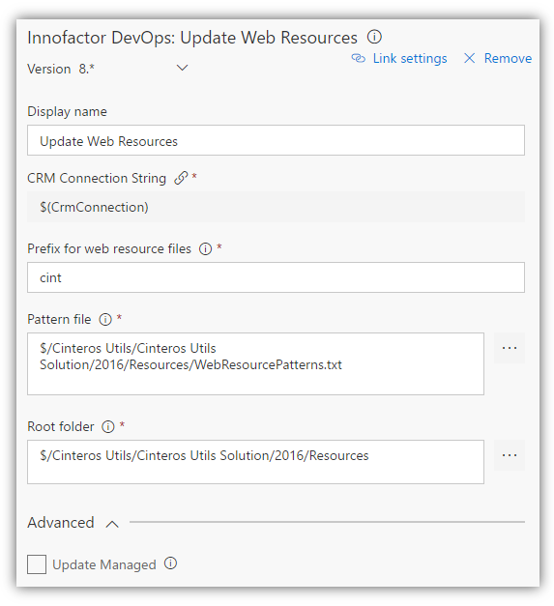554x606 pixels.
Task: Click the Display name input field
Action: [x=276, y=140]
